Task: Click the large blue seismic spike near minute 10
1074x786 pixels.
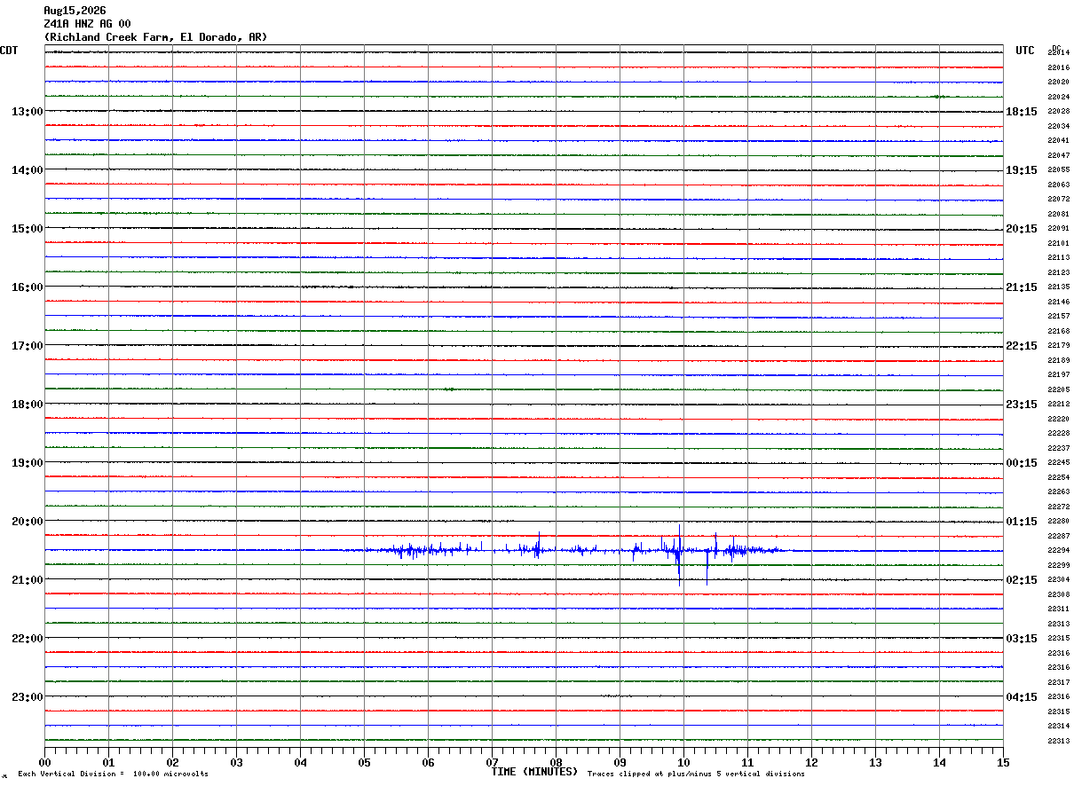Action: [679, 555]
